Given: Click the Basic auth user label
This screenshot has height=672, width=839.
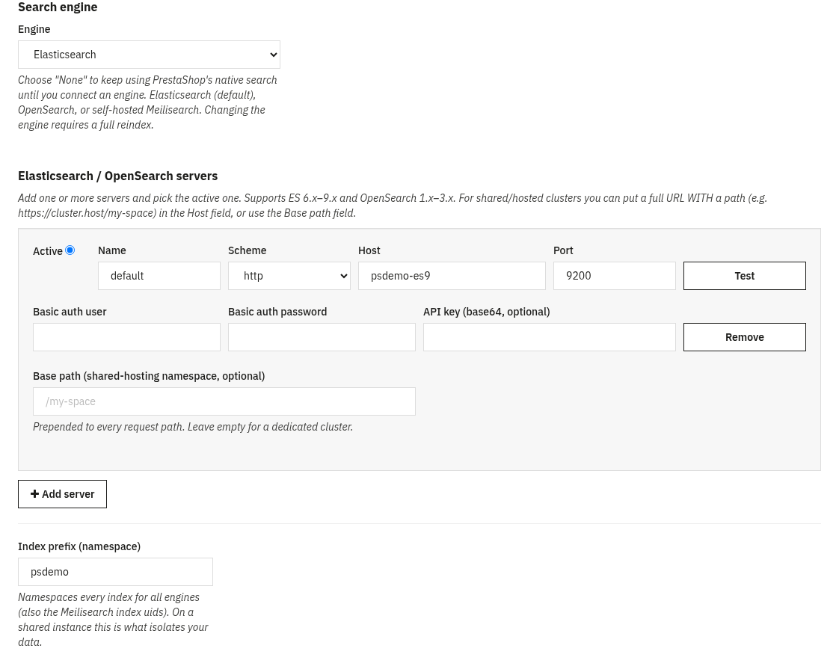Looking at the screenshot, I should point(70,312).
